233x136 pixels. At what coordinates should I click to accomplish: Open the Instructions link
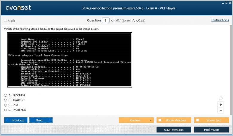pyautogui.click(x=220, y=20)
